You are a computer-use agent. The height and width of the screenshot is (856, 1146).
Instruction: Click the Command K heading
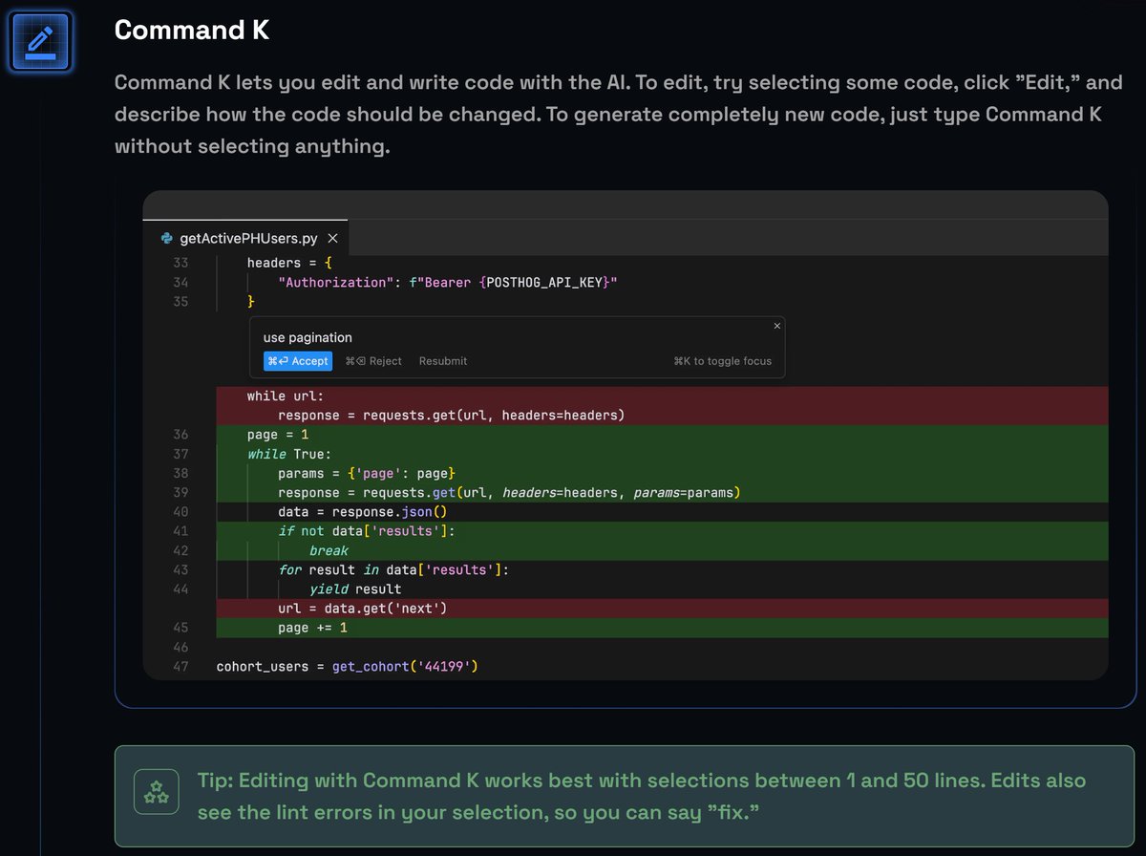[190, 30]
